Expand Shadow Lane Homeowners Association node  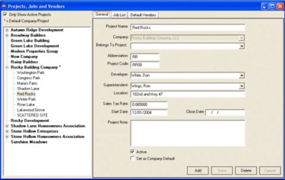7,126
